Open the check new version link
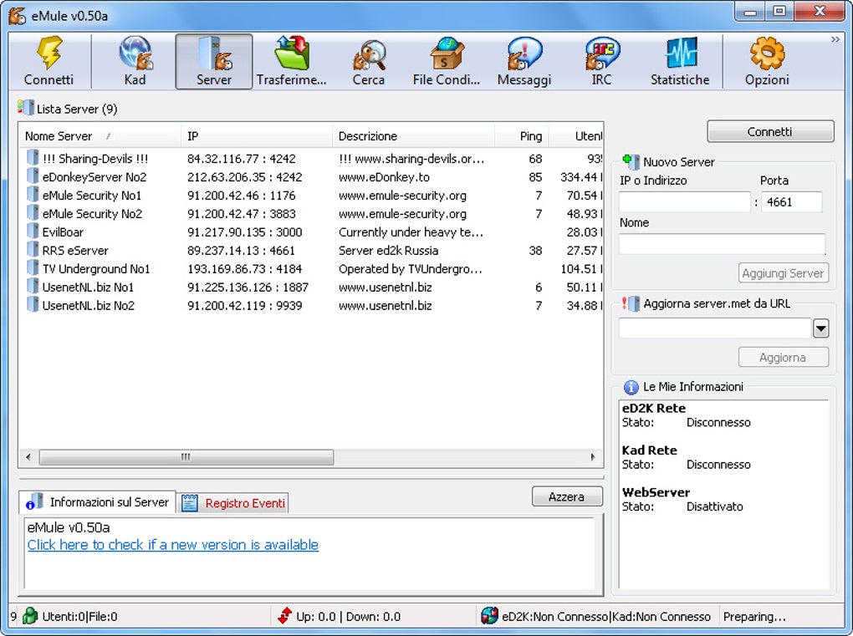The height and width of the screenshot is (636, 853). click(173, 545)
